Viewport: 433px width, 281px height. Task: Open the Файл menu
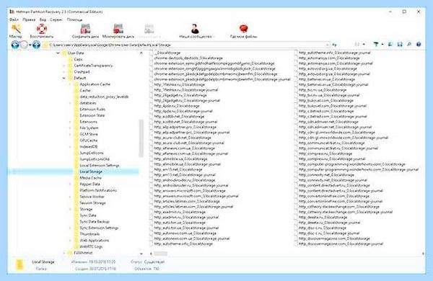[x=14, y=20]
